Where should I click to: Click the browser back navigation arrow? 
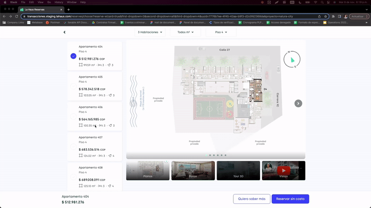pyautogui.click(x=4, y=16)
